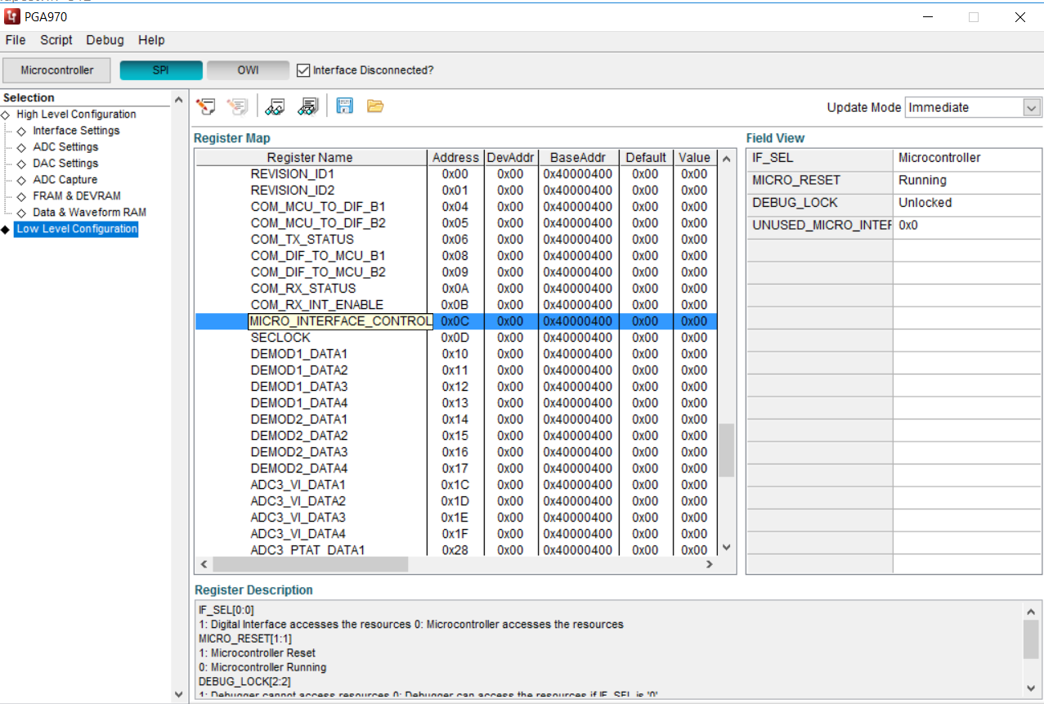Screen dimensions: 1044x704
Task: Click the PGA970 TI logo in title bar
Action: [x=12, y=16]
